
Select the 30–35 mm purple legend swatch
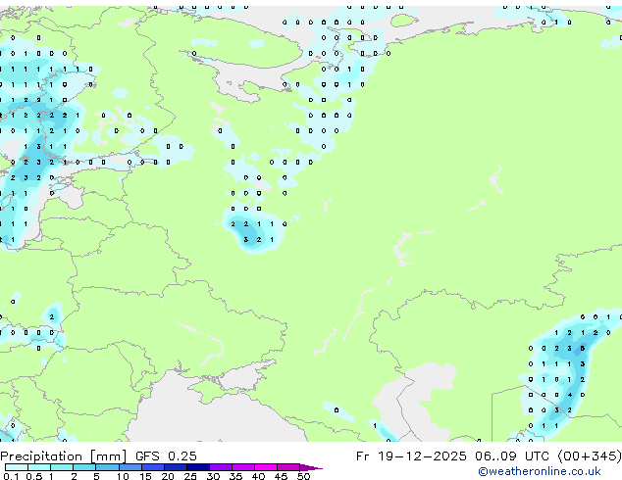tap(221, 467)
